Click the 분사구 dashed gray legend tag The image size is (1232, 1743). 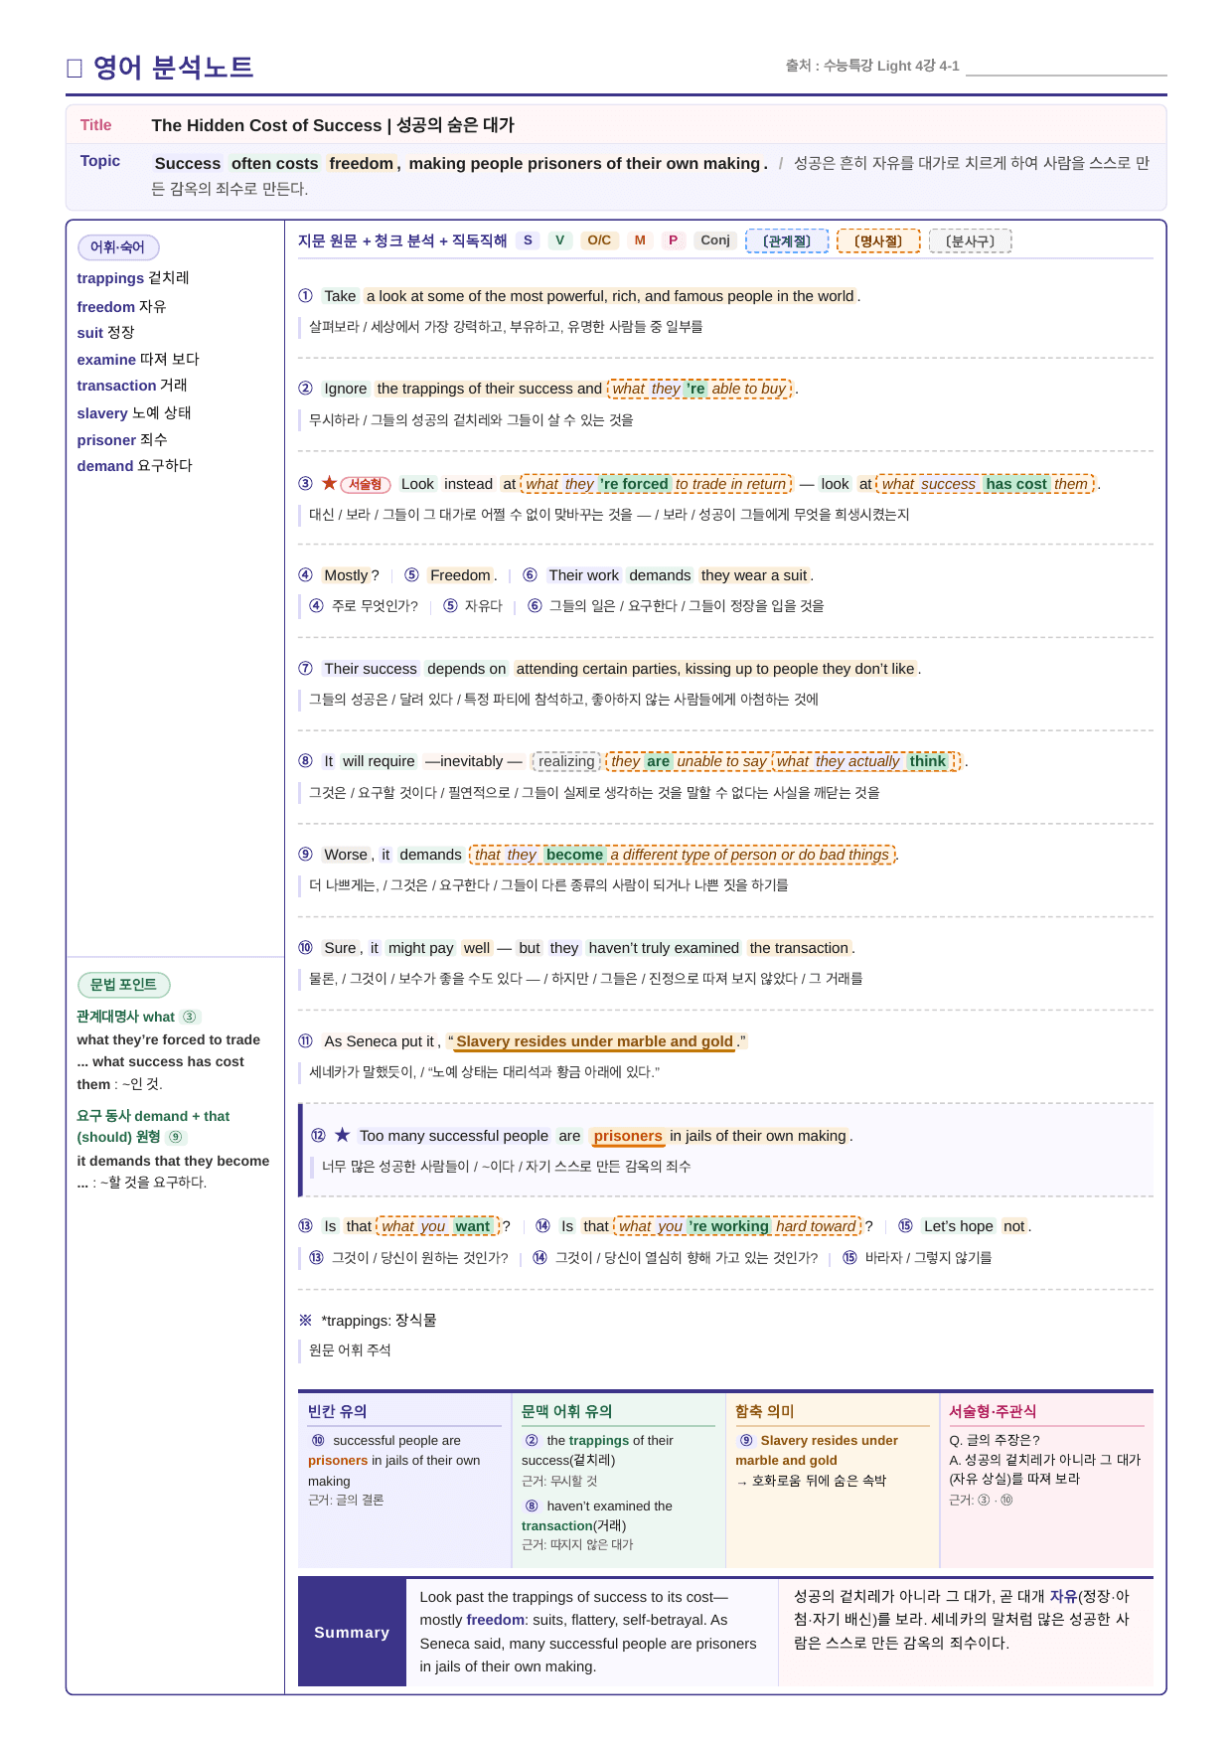tap(970, 241)
